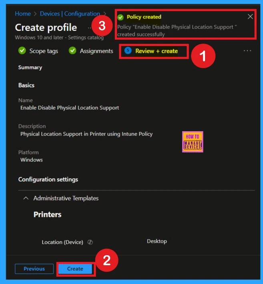Dismiss the Policy created notification

point(250,17)
